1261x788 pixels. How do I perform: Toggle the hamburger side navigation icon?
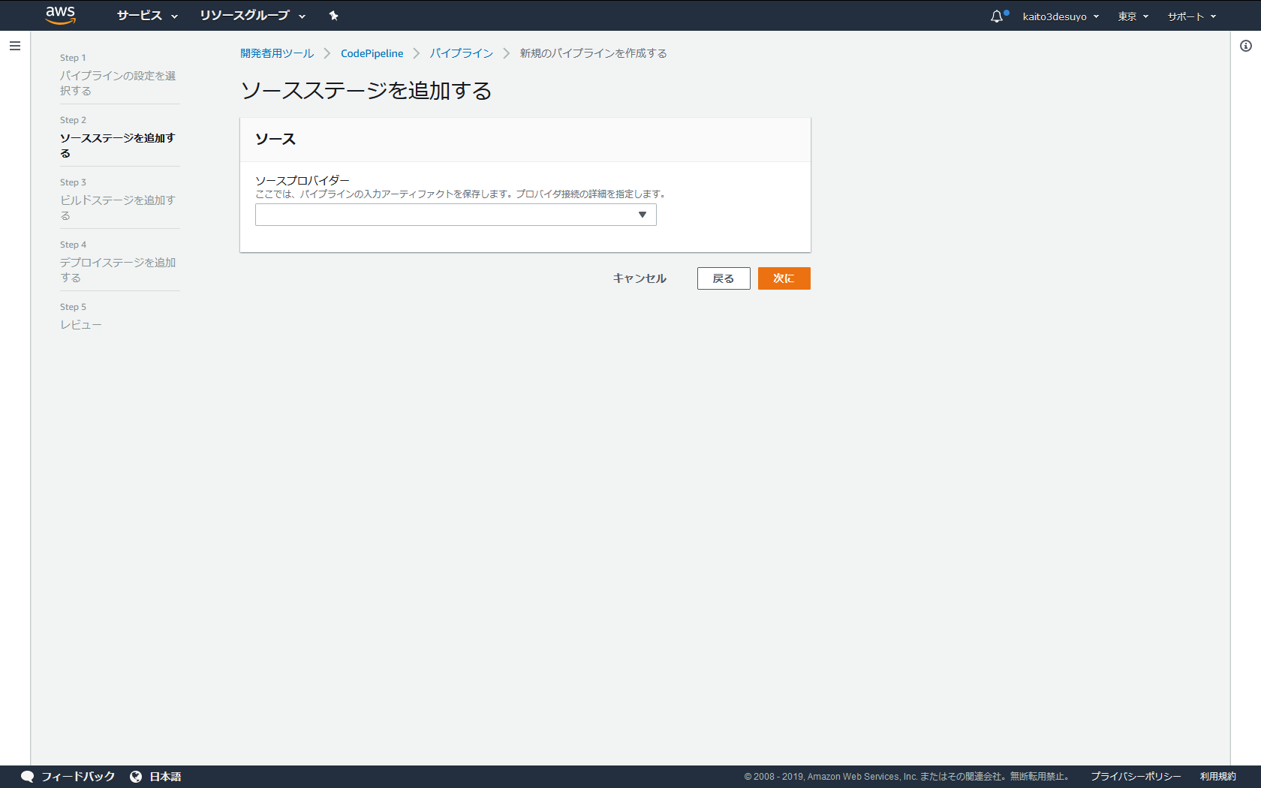point(15,46)
